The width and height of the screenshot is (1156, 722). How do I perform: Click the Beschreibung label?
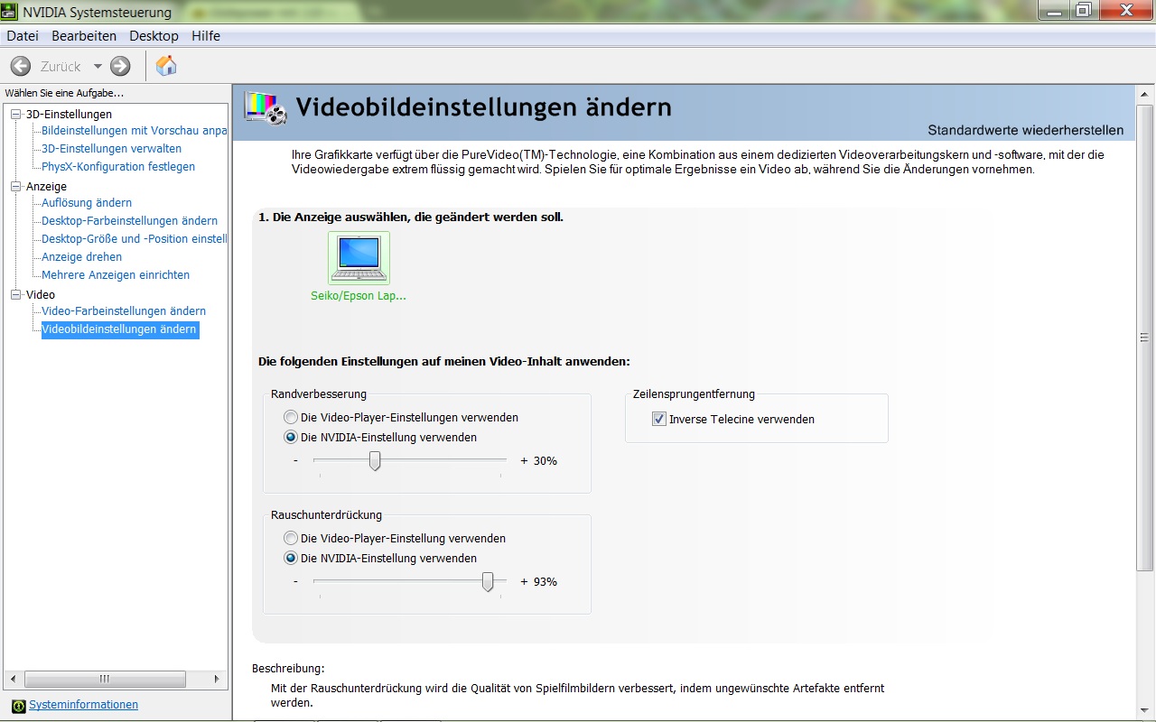click(x=288, y=669)
